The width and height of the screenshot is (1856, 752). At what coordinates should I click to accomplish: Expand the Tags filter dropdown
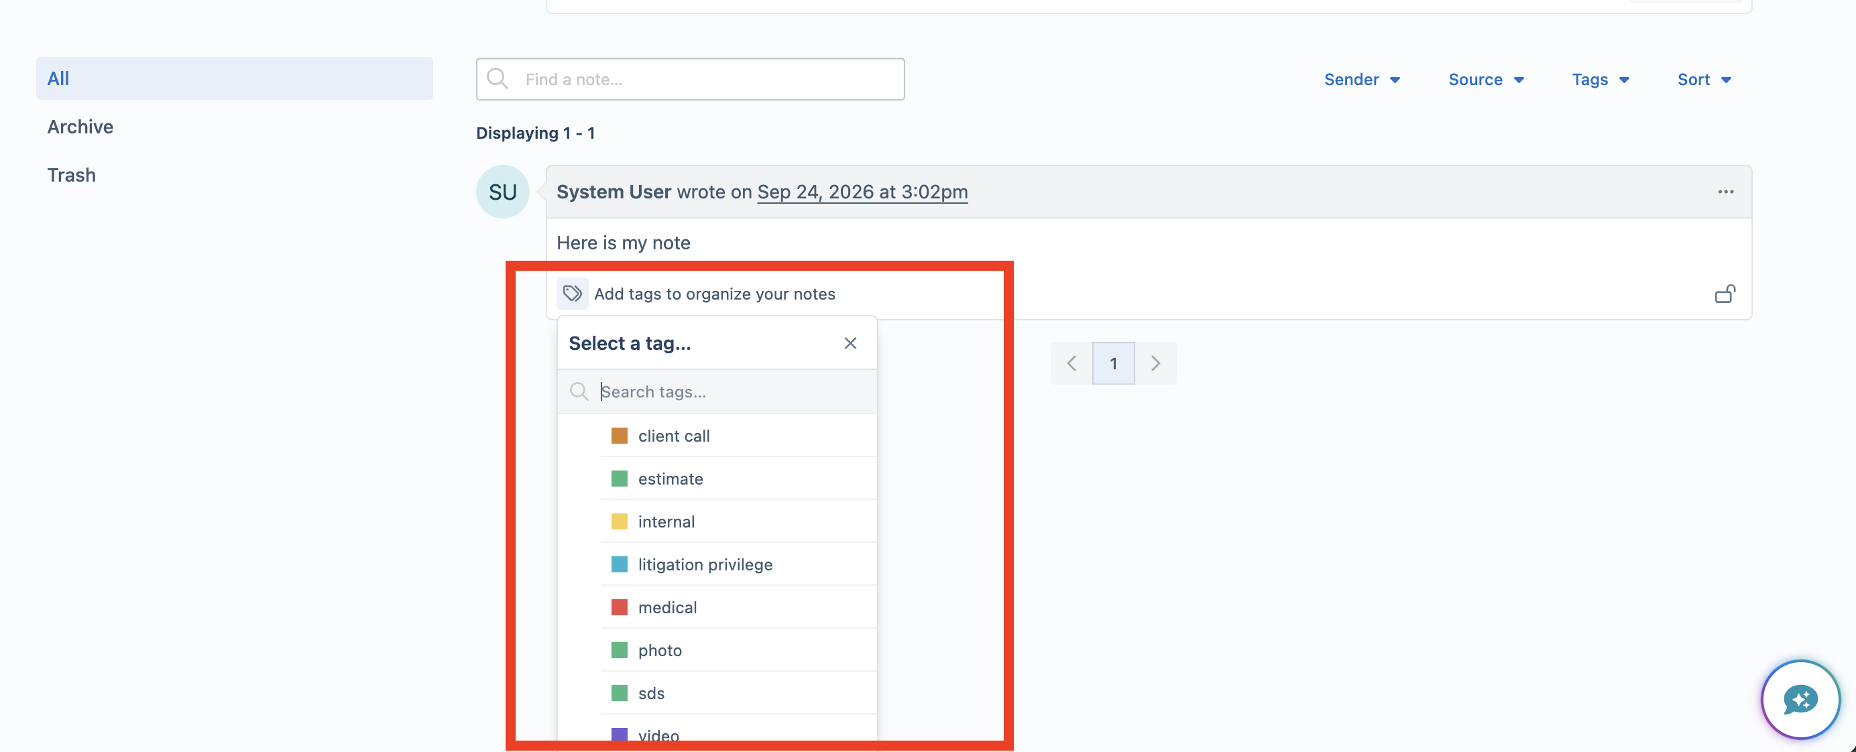coord(1601,79)
